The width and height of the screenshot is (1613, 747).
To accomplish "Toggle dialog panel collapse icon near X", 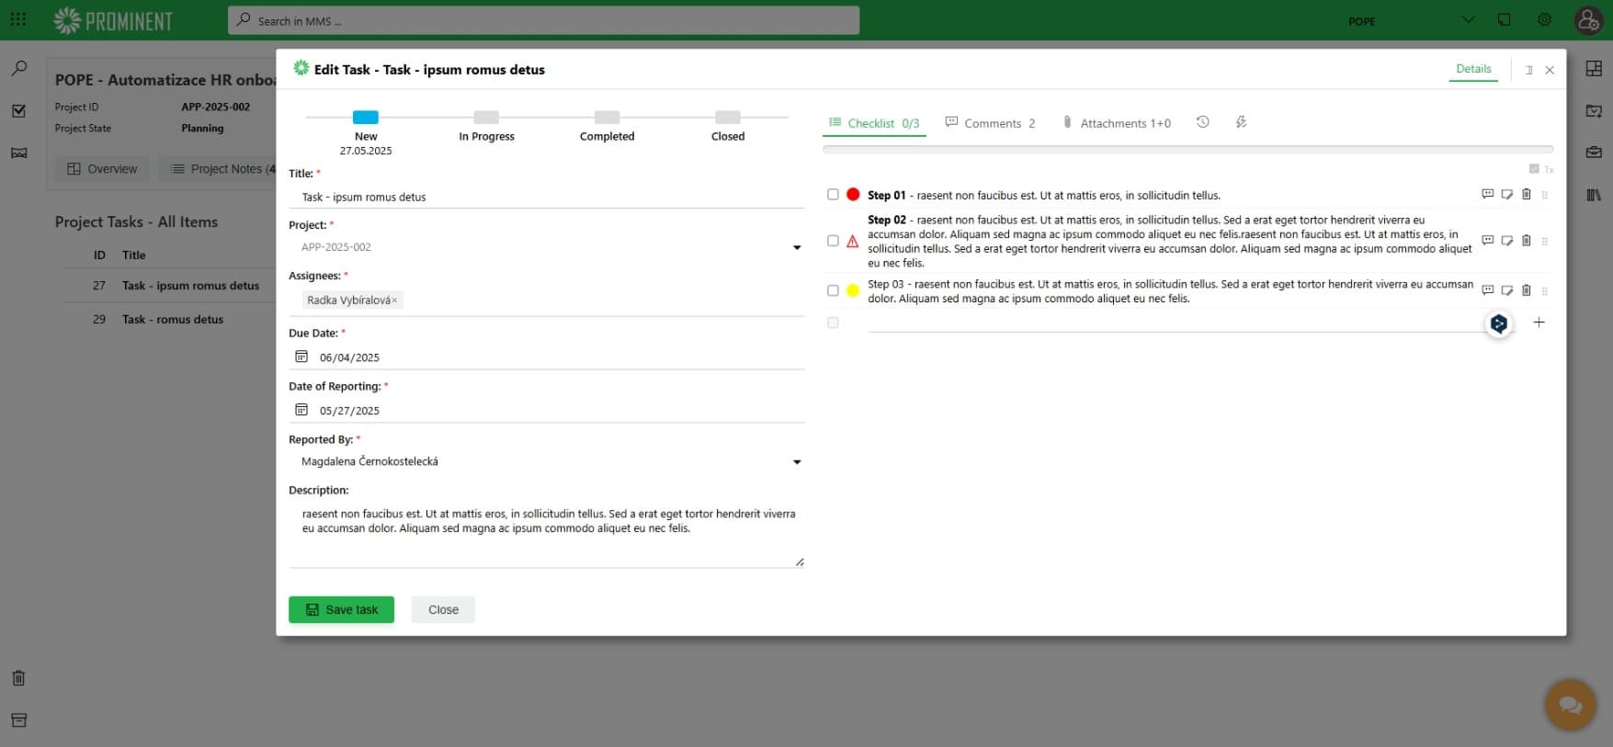I will pyautogui.click(x=1529, y=70).
